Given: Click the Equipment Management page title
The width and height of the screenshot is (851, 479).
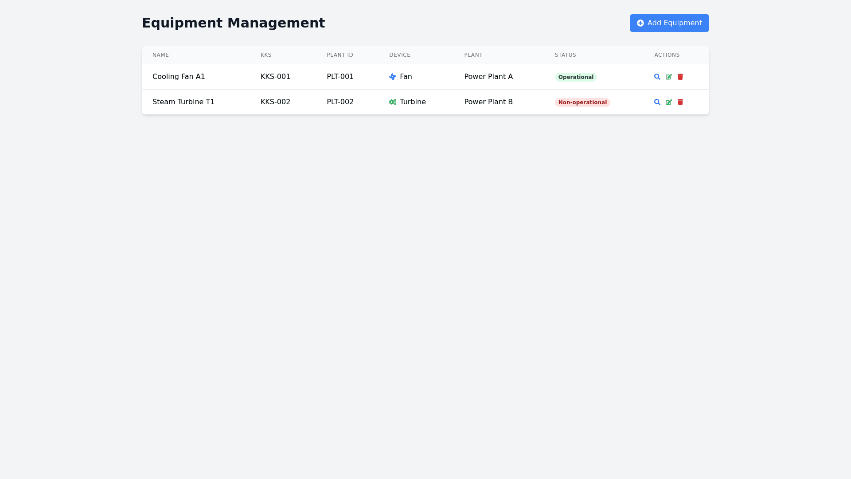Looking at the screenshot, I should (x=234, y=23).
